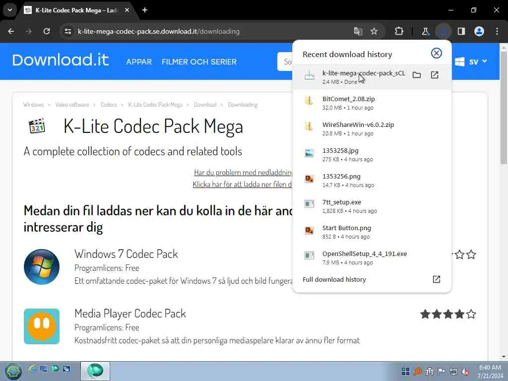
Task: Open 1353256.png download entry
Action: (x=372, y=181)
